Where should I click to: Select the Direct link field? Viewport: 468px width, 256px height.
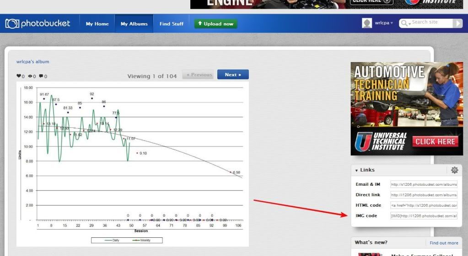[x=424, y=195]
